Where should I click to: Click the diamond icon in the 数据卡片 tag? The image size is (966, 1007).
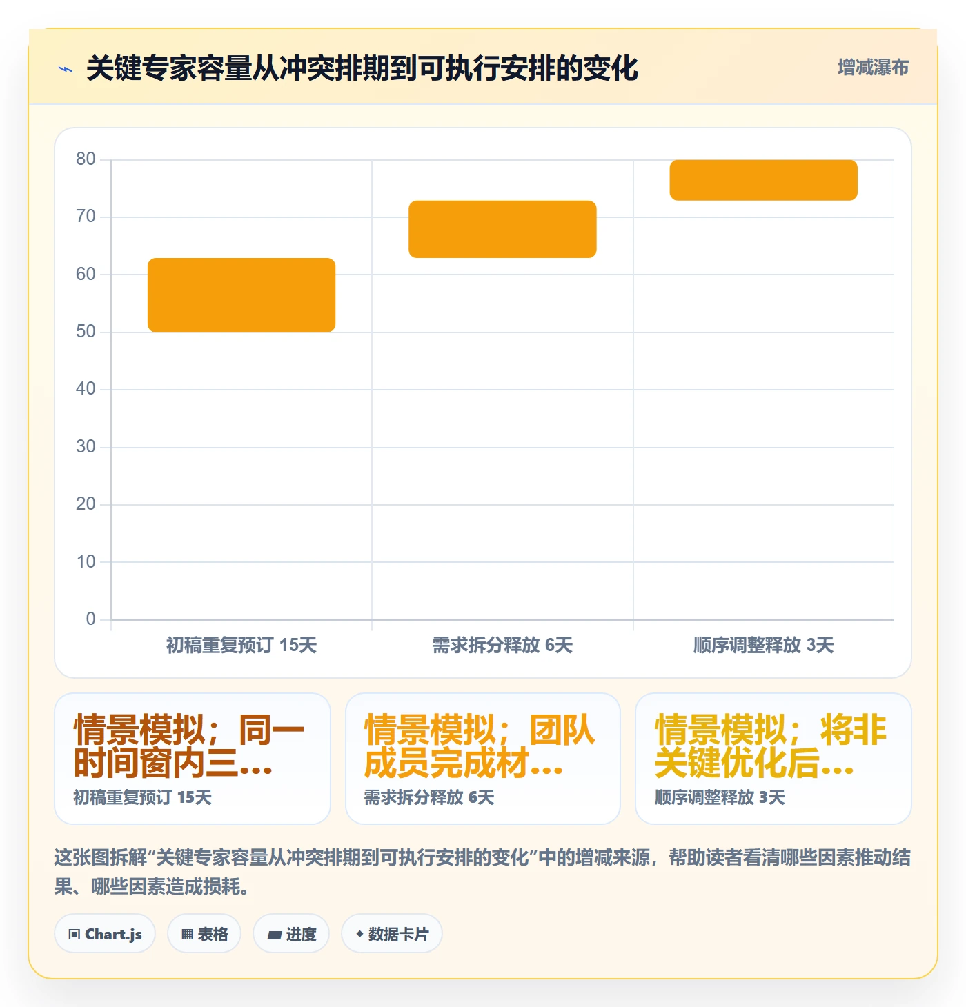pyautogui.click(x=359, y=934)
